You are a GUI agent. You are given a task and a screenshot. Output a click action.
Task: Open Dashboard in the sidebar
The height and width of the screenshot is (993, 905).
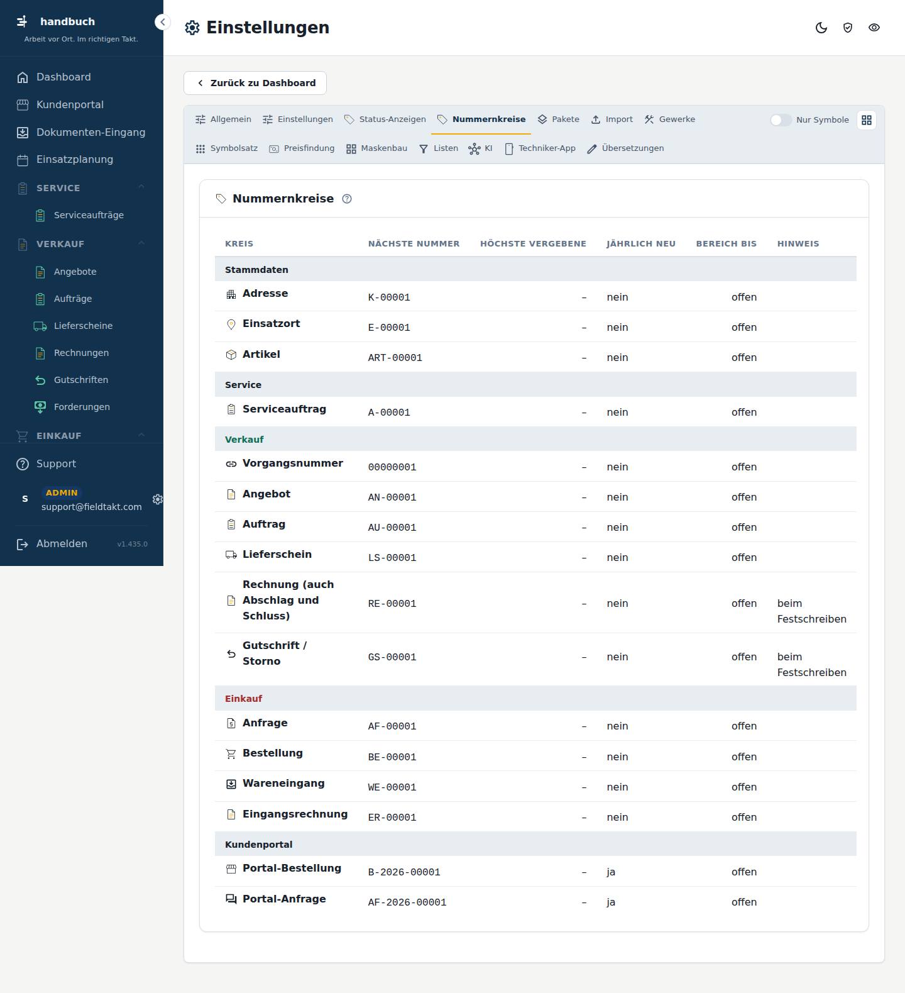[x=82, y=77]
